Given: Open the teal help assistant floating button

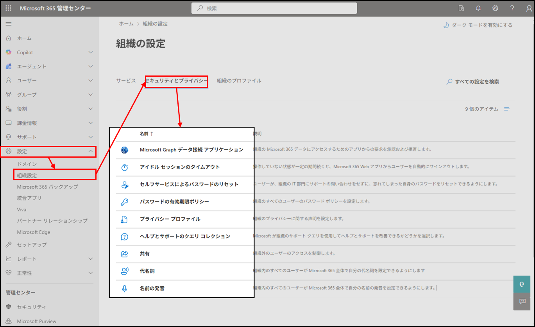Looking at the screenshot, I should click(x=522, y=284).
